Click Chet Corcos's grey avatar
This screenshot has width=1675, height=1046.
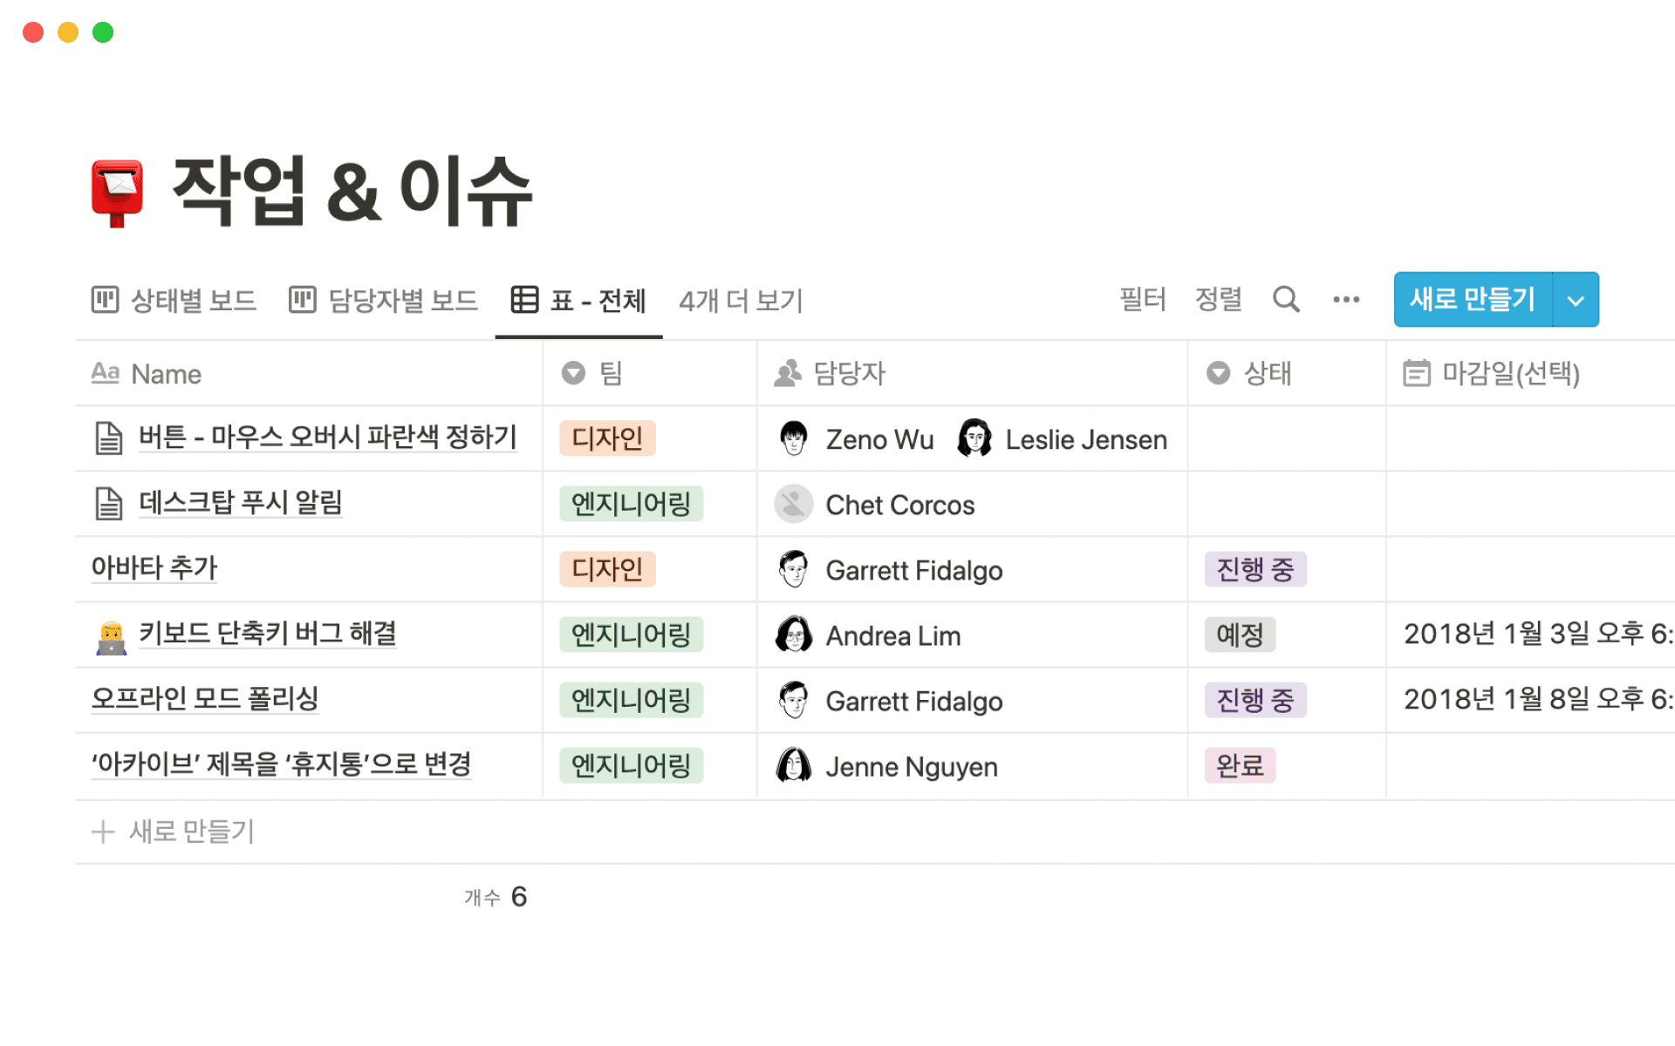pyautogui.click(x=793, y=504)
